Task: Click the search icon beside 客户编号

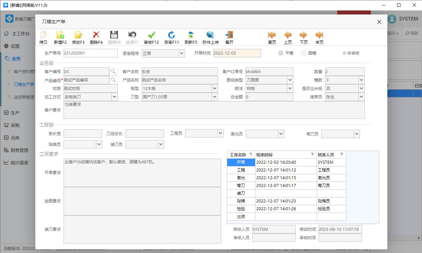Action: pos(113,71)
